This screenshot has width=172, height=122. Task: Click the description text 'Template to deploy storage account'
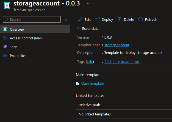point(133,53)
